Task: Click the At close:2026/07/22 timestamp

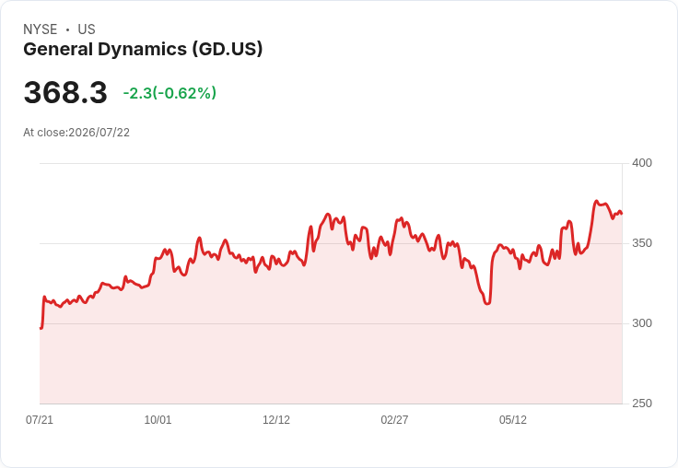Action: tap(76, 133)
